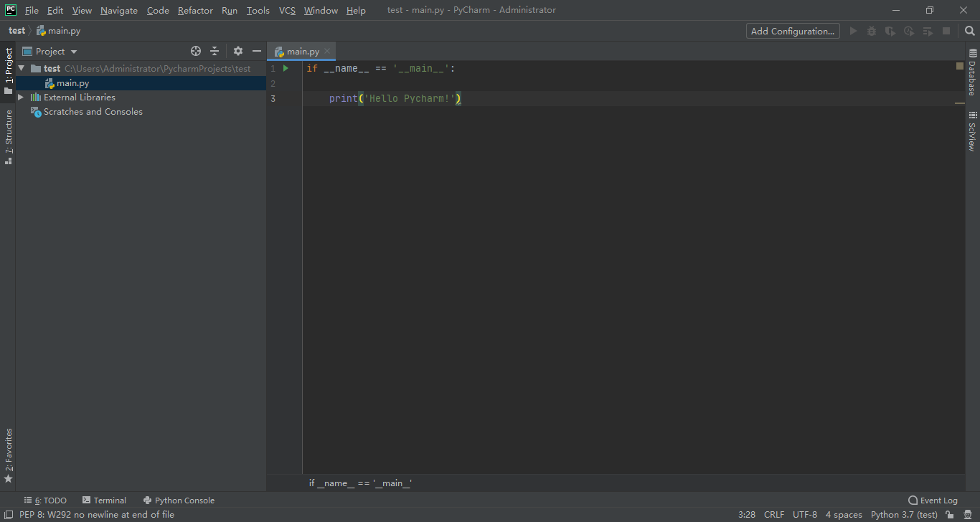Viewport: 980px width, 522px height.
Task: Open the Run menu
Action: 230,10
